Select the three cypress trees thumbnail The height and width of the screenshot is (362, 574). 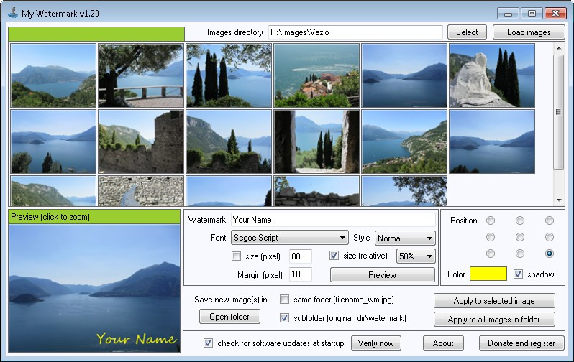(x=229, y=75)
